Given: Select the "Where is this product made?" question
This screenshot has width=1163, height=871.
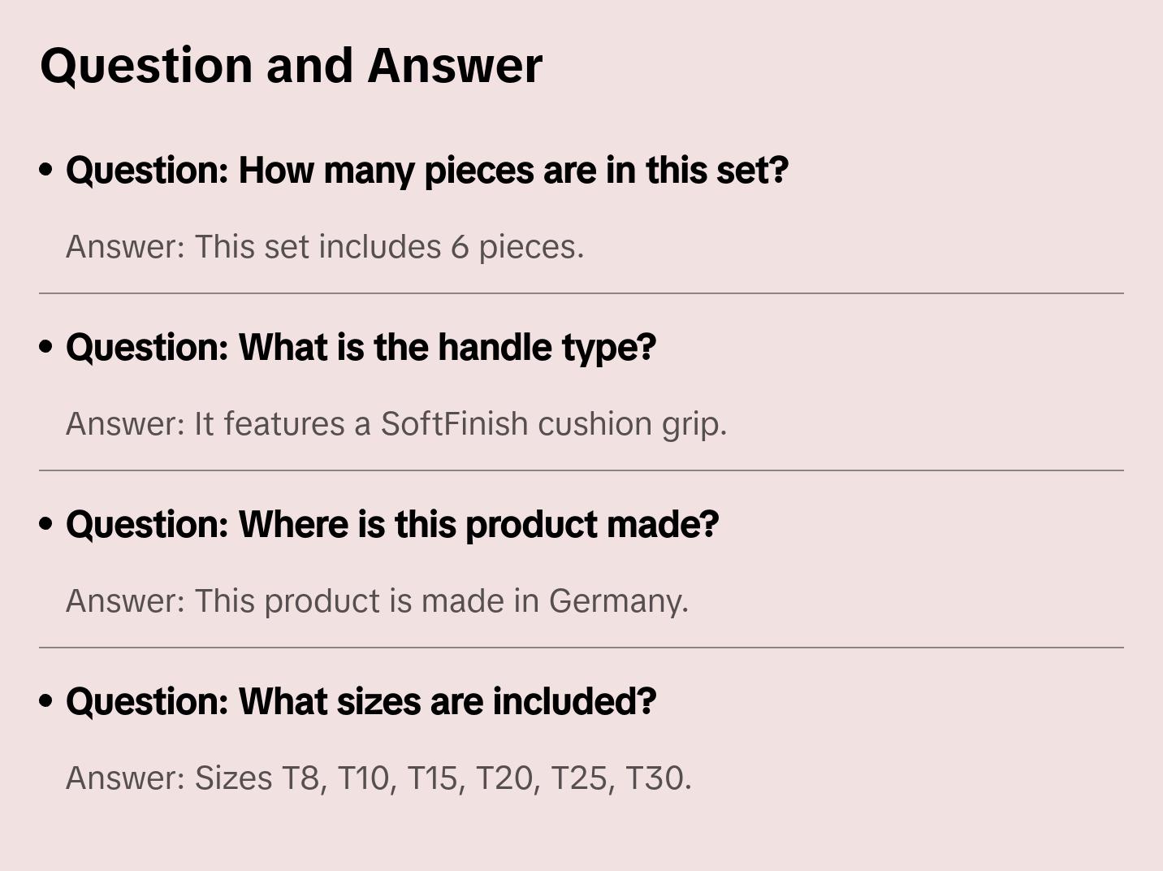Looking at the screenshot, I should tap(392, 525).
